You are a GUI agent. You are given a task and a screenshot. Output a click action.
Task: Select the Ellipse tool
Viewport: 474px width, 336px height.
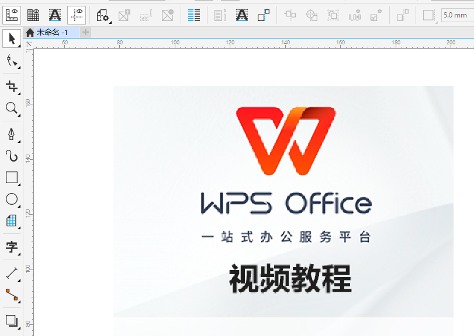[x=12, y=199]
